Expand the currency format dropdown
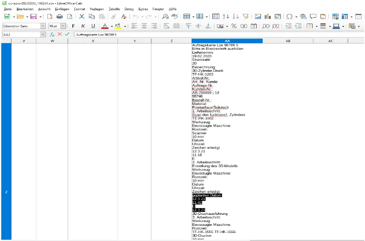The image size is (365, 241). point(227,26)
